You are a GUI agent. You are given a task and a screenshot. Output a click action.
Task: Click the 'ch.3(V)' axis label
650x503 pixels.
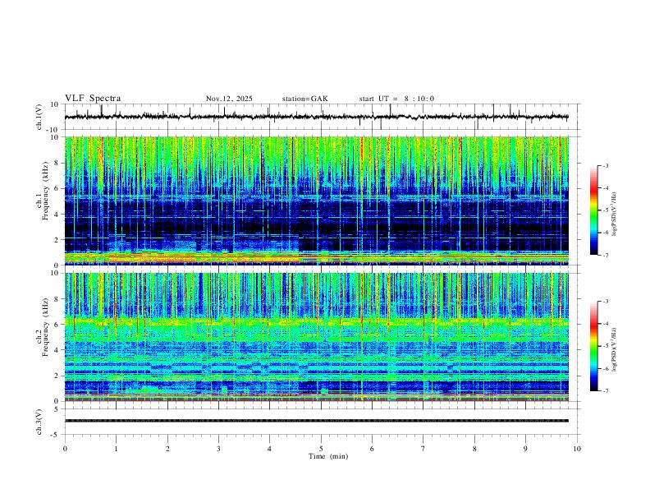tap(39, 422)
